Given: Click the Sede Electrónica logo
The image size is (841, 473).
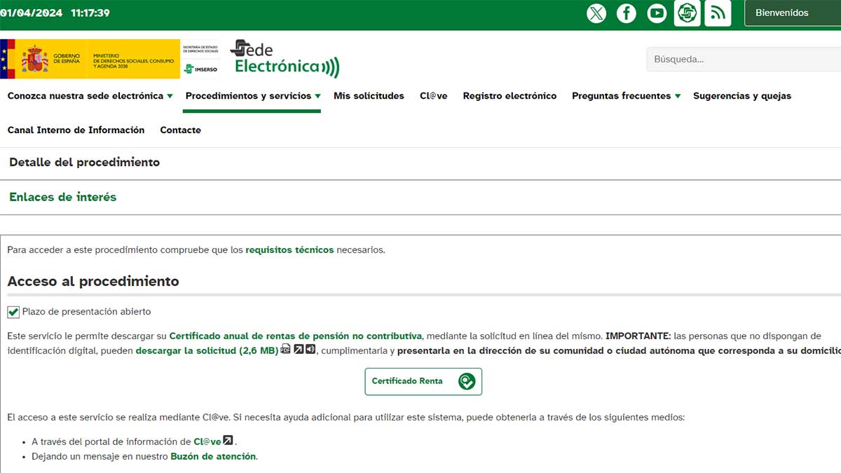Looking at the screenshot, I should (284, 60).
